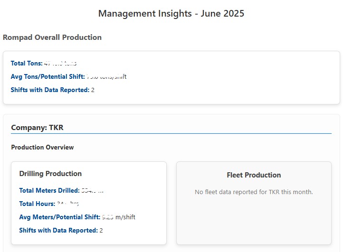Screen dimensions: 343x252
Task: Click the Management Insights - June 2025 title
Action: click(171, 13)
